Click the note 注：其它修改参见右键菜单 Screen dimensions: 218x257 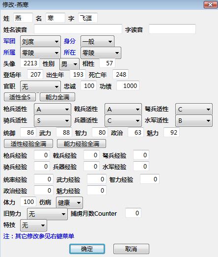pyautogui.click(x=39, y=236)
